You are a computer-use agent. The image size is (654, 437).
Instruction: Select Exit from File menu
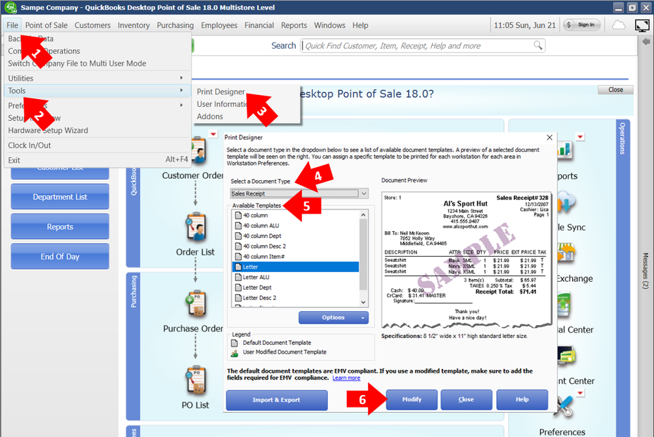[x=97, y=160]
